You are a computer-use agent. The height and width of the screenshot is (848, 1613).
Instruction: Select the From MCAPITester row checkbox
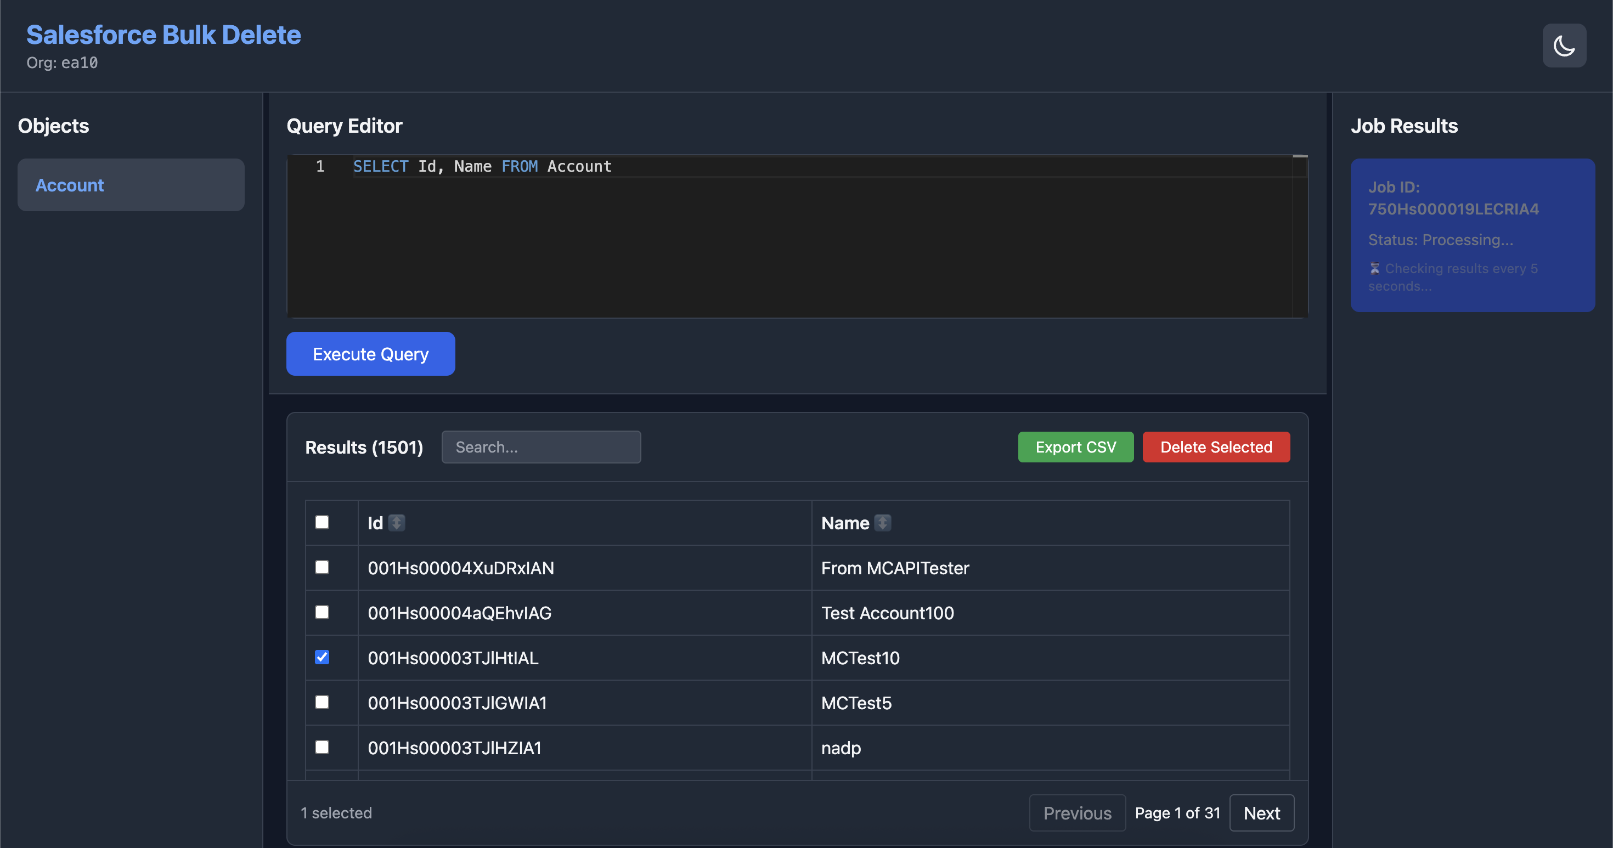pyautogui.click(x=322, y=568)
